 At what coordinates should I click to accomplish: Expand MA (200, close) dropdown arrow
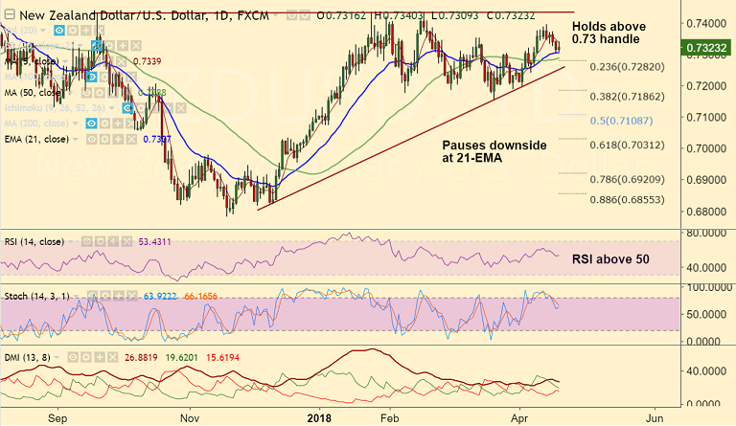click(x=75, y=123)
